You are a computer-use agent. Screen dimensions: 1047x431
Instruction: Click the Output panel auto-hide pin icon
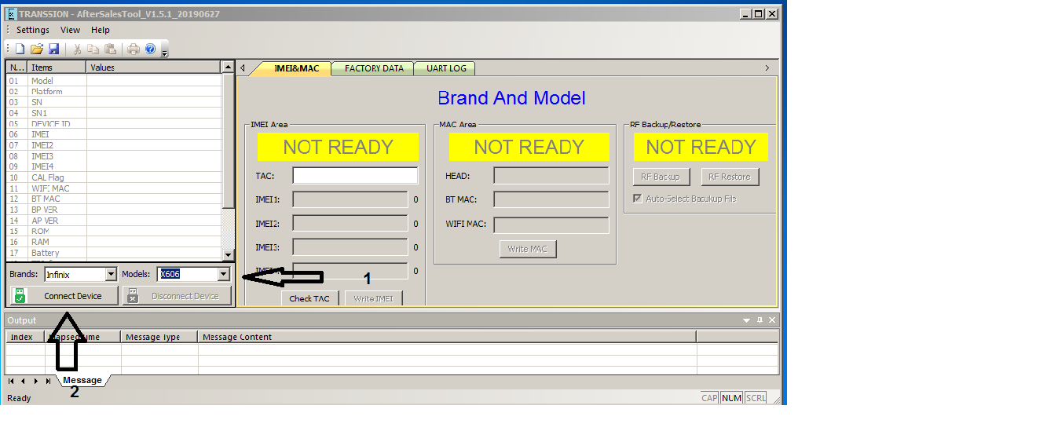760,320
